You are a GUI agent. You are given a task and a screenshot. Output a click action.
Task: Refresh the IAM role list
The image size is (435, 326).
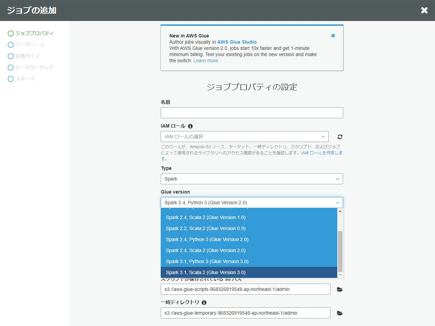[x=340, y=137]
